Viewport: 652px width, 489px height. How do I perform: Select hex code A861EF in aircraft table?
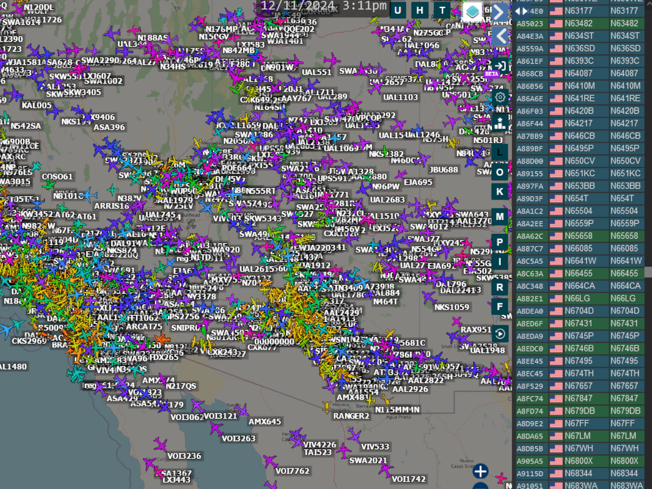coord(530,61)
